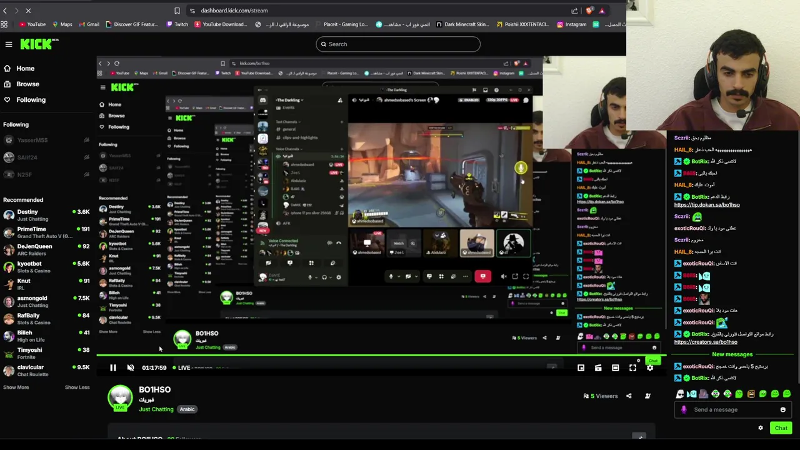The image size is (800, 450).
Task: Click the green stream progress bar
Action: tap(381, 356)
